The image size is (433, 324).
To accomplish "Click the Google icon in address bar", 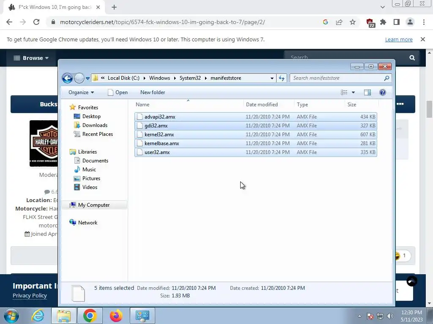I will coord(326,22).
